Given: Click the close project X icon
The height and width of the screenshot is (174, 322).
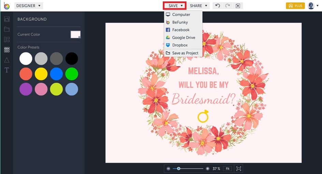Looking at the screenshot, I should click(238, 6).
